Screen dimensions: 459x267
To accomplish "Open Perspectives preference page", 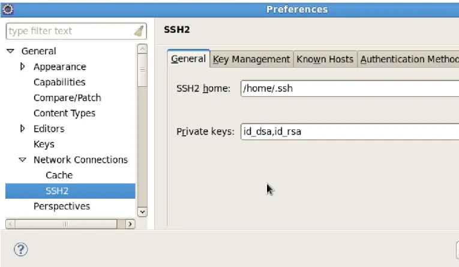I will pyautogui.click(x=62, y=207).
